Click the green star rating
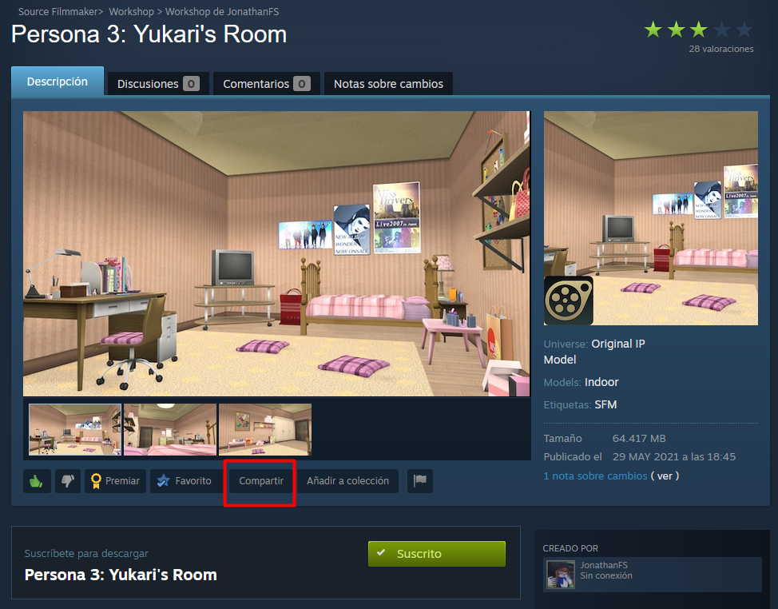The width and height of the screenshot is (778, 609). [698, 30]
